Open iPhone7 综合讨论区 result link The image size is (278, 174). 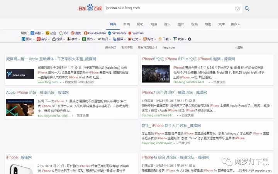click(x=168, y=93)
